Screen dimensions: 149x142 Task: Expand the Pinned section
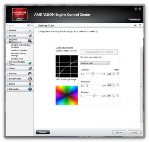pyautogui.click(x=8, y=31)
